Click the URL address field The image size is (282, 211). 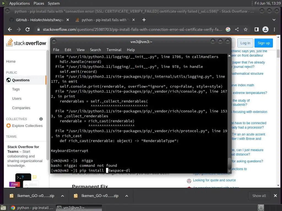click(x=132, y=29)
